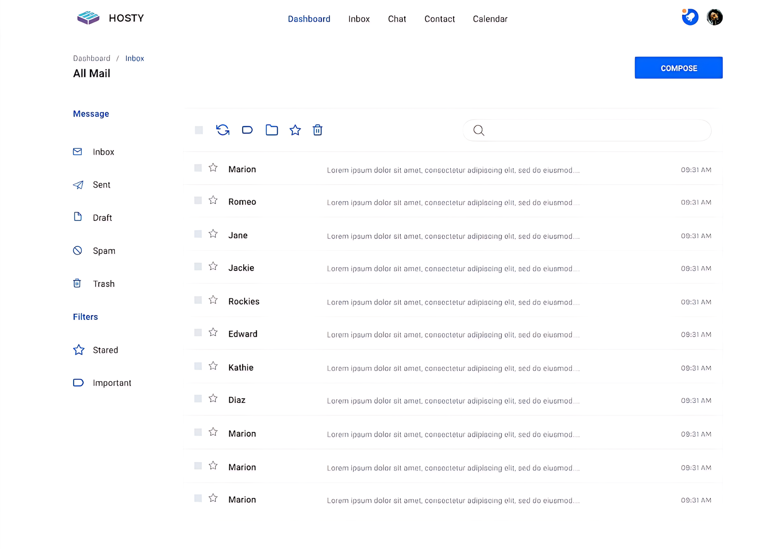Click the move to folder icon
The image size is (769, 549).
(x=272, y=130)
